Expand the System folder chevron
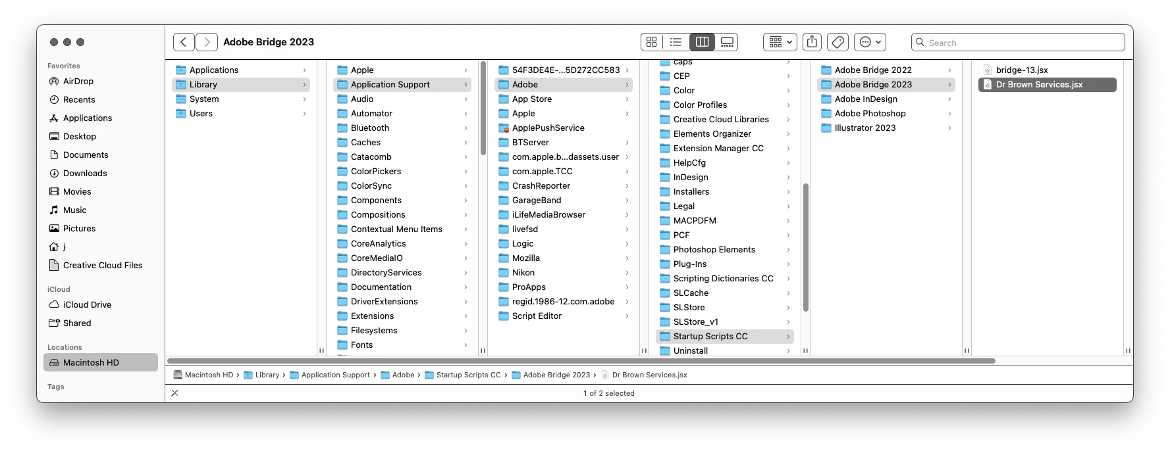This screenshot has width=1170, height=451. pyautogui.click(x=304, y=99)
